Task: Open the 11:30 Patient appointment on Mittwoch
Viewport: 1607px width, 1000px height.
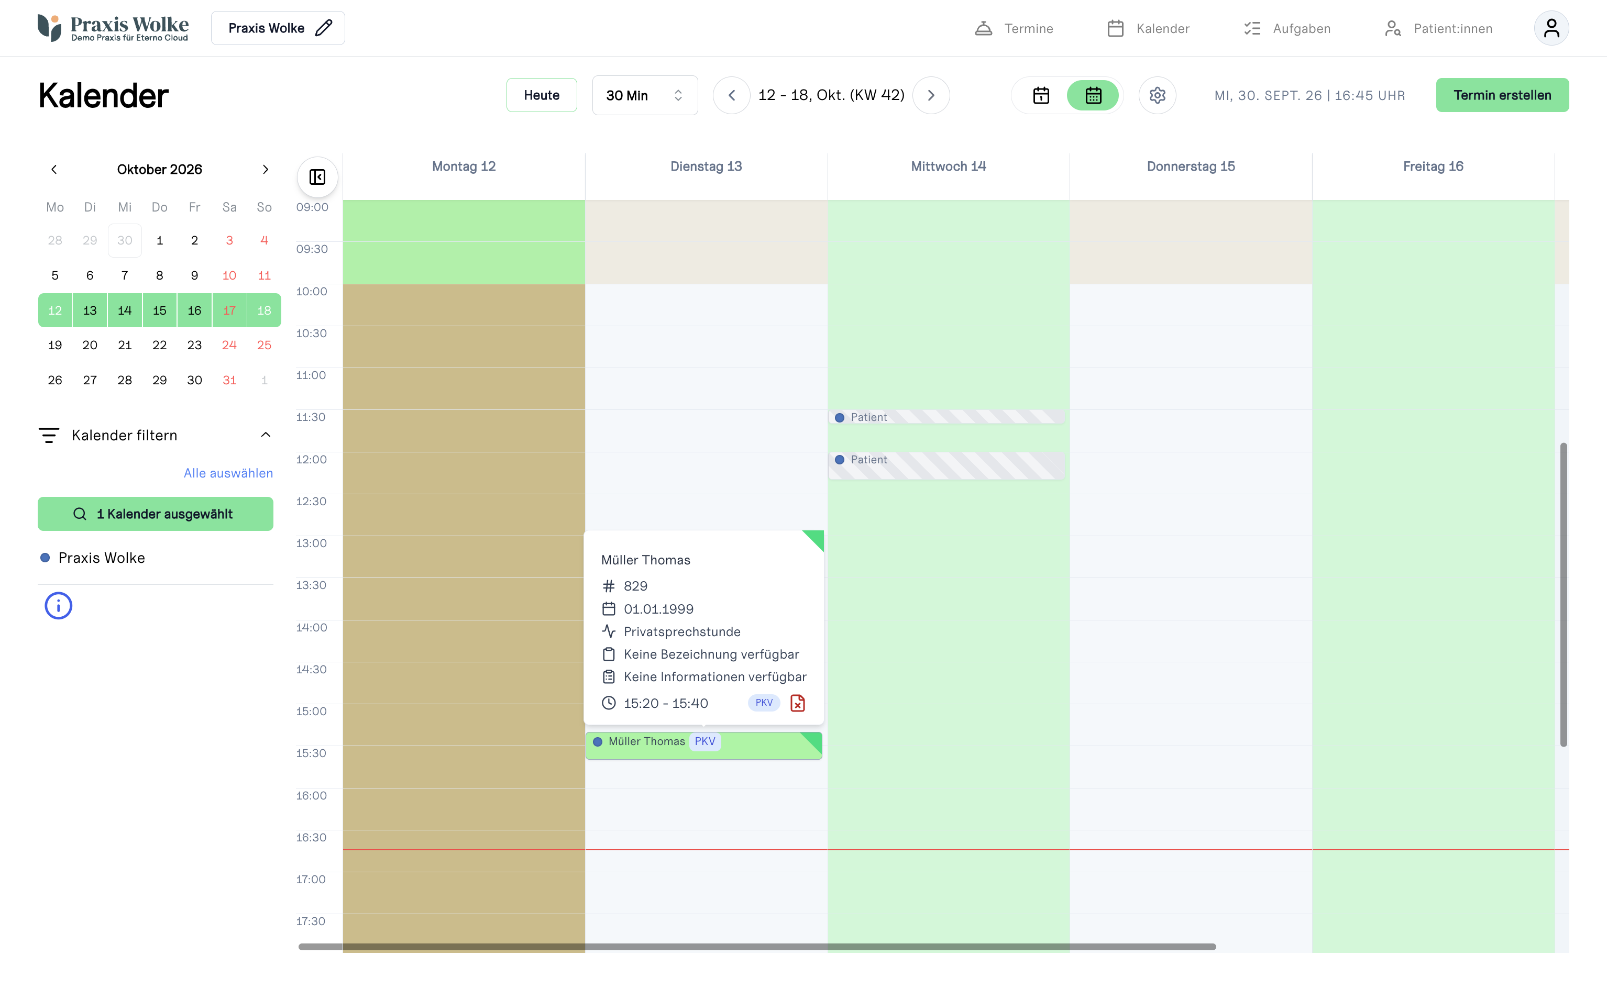Action: click(946, 417)
